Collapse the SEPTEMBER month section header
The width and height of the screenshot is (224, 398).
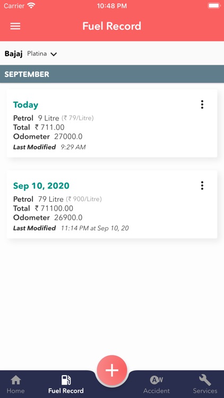(112, 74)
